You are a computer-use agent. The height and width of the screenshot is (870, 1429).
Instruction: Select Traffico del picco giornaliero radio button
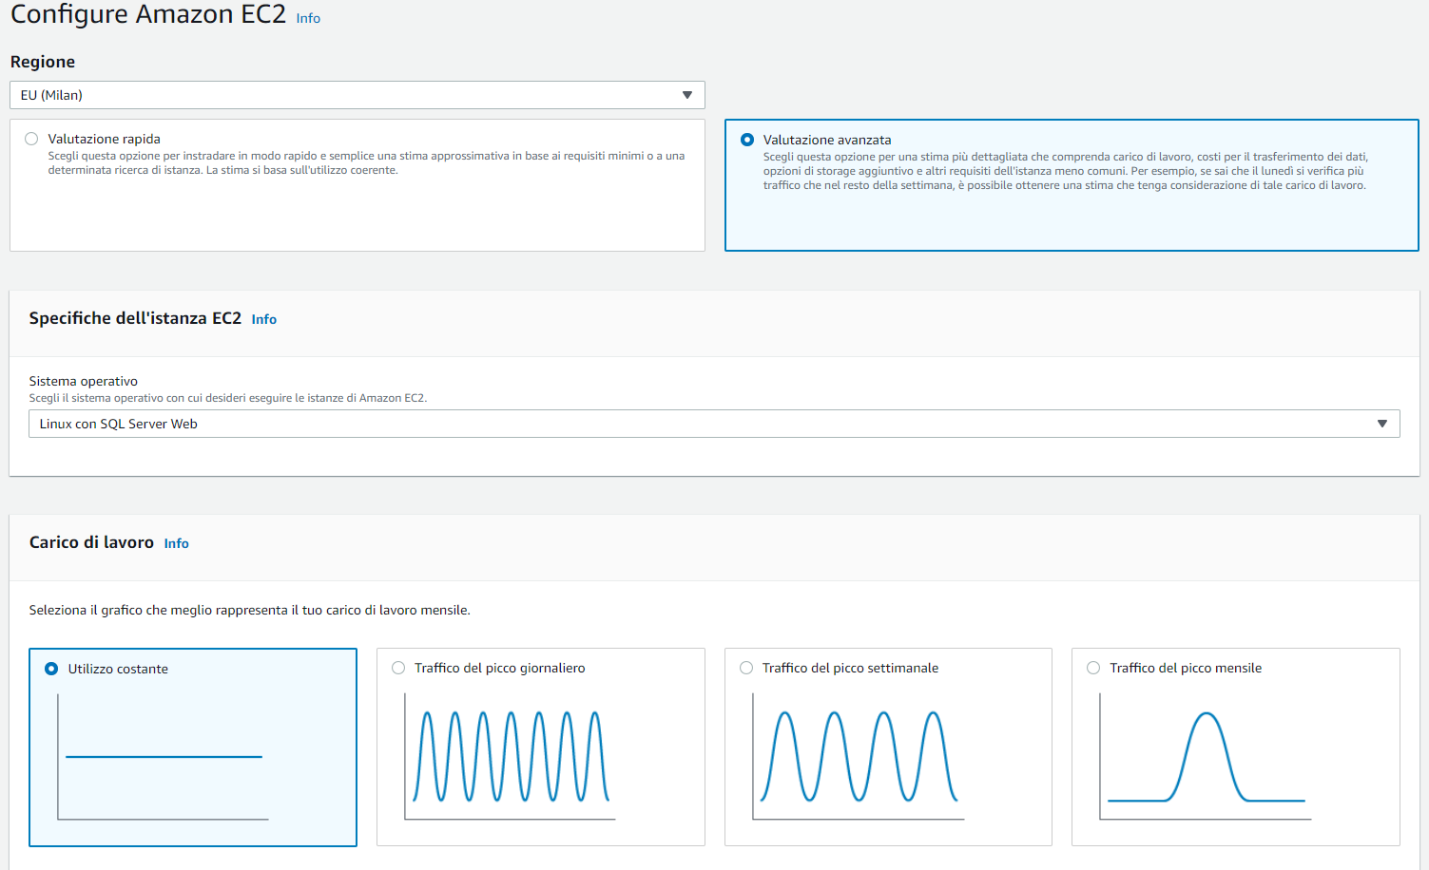point(398,668)
